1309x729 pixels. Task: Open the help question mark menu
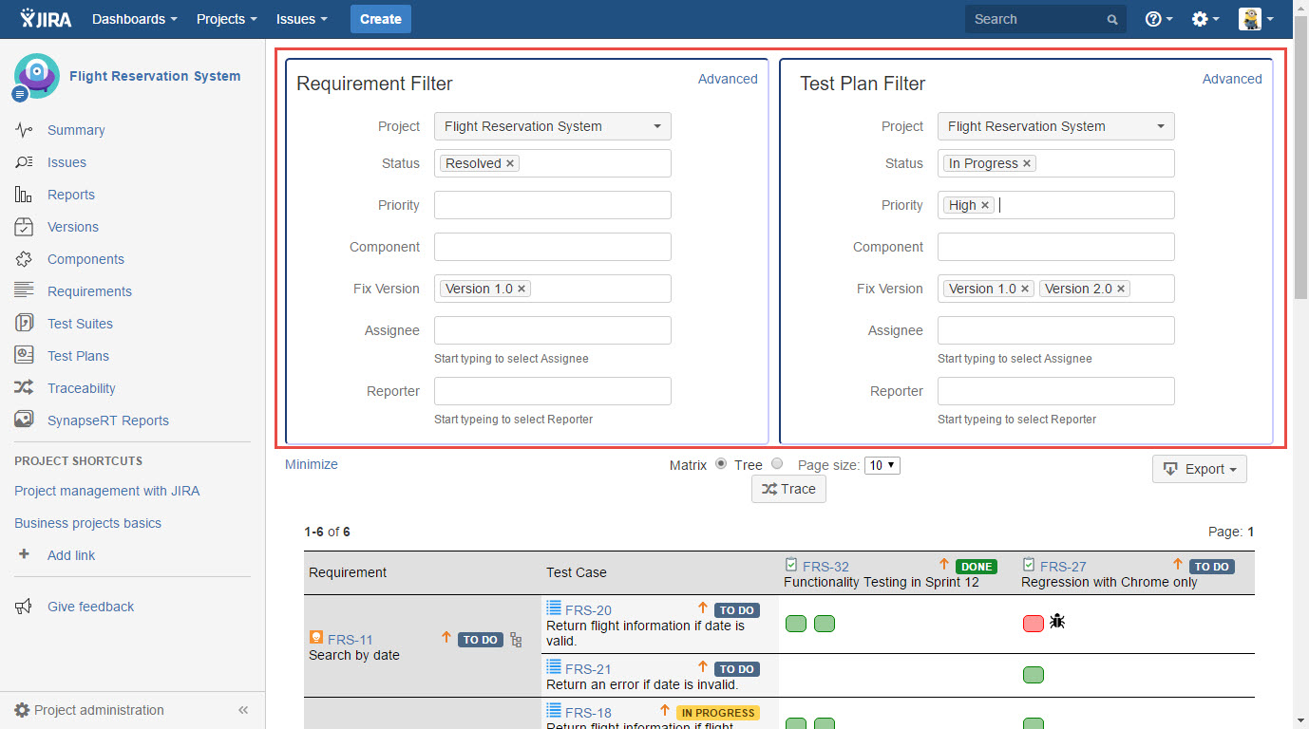(x=1159, y=19)
